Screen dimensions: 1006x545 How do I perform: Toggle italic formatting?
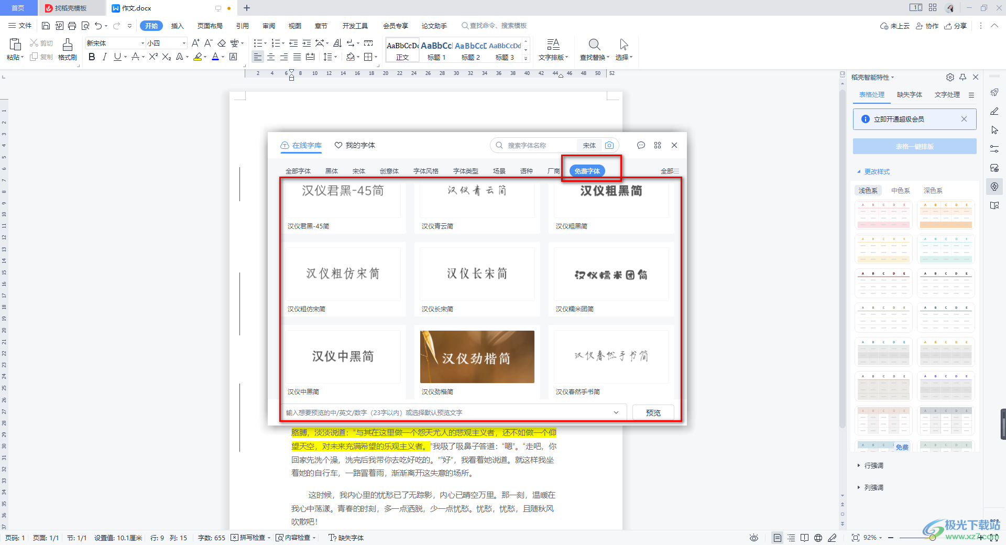point(104,57)
